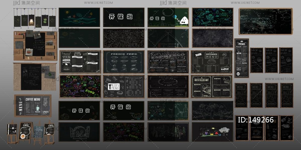Image resolution: width=301 pixels, height=150 pixels.
Task: Click the tall vertical MENU chalkboard
Action: pyautogui.click(x=242, y=58)
